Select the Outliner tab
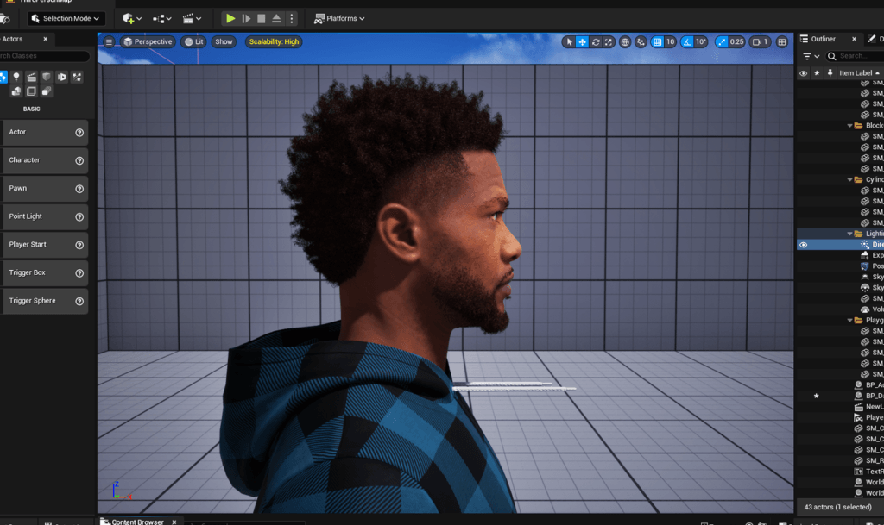Viewport: 884px width, 525px height. tap(821, 37)
